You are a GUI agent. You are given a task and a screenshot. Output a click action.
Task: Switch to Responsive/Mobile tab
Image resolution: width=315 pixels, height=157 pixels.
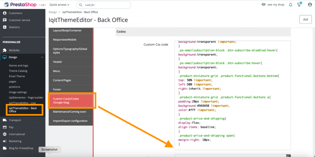[71, 40]
